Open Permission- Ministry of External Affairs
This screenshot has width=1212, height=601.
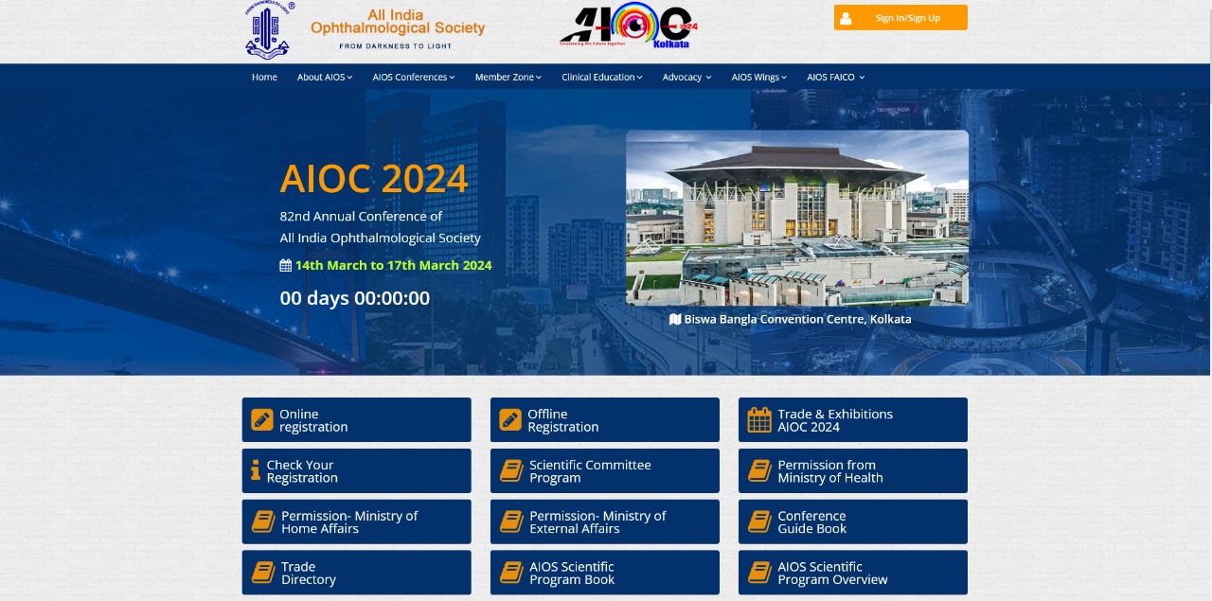coord(605,521)
